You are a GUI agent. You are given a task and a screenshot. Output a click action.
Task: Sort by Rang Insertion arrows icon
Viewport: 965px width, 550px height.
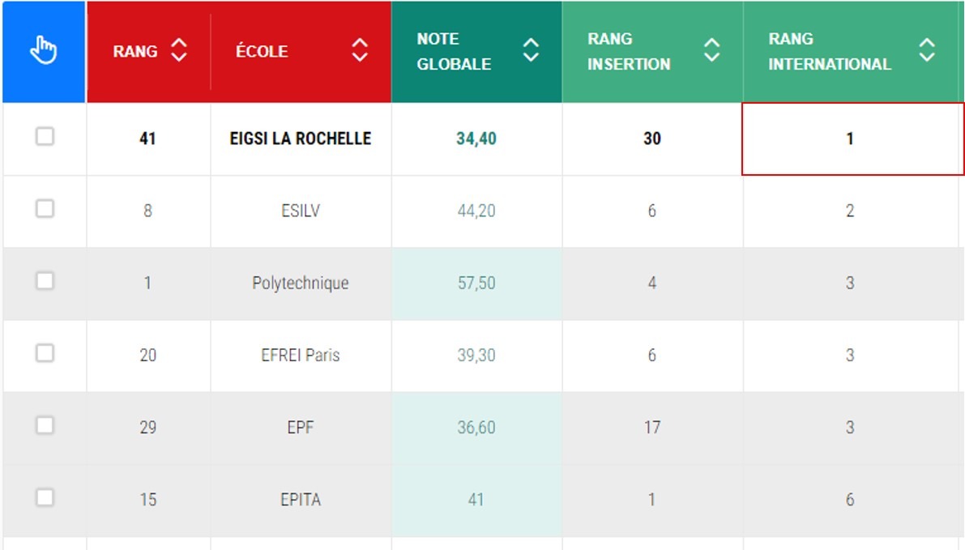pyautogui.click(x=711, y=50)
